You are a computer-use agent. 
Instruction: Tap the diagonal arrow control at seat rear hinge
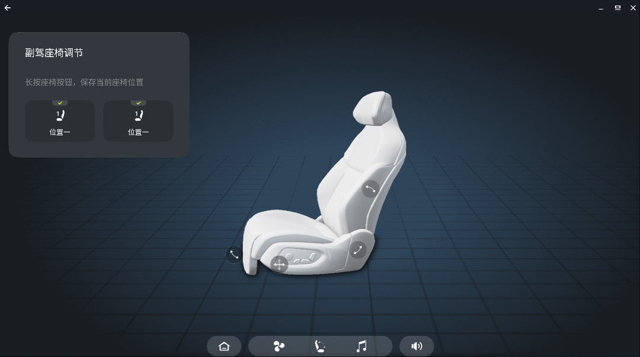pos(357,250)
